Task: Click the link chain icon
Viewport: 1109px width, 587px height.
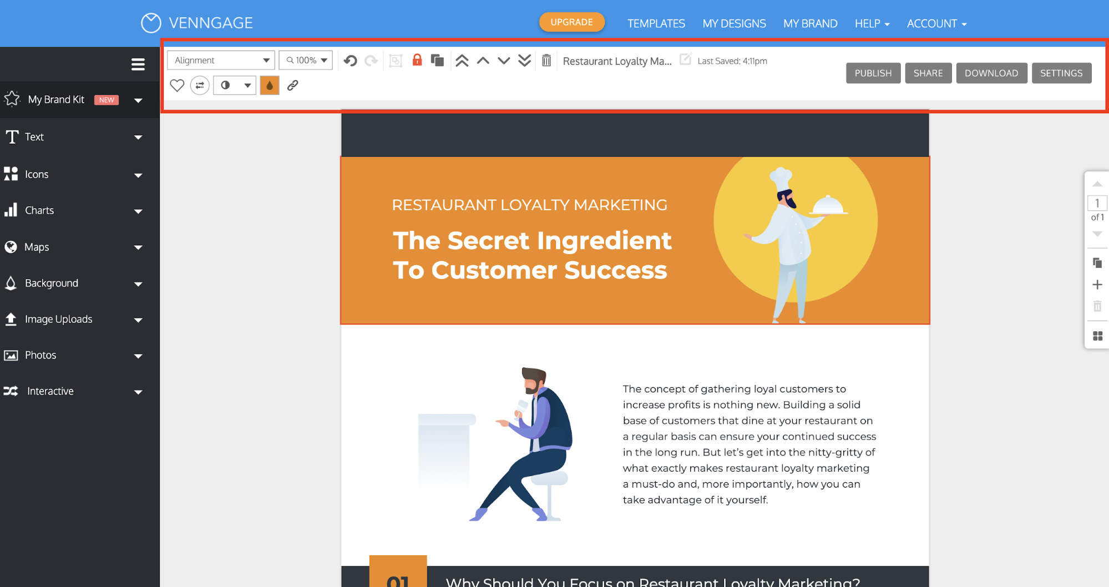Action: pos(293,85)
